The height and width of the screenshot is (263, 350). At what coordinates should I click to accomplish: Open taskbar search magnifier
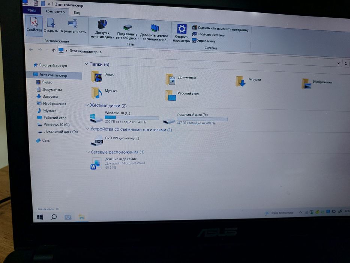pyautogui.click(x=54, y=217)
